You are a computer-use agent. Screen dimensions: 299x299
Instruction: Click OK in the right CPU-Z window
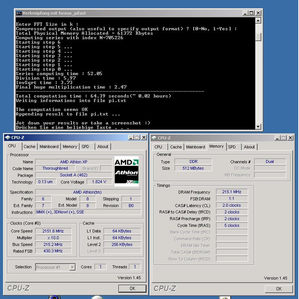(279, 289)
